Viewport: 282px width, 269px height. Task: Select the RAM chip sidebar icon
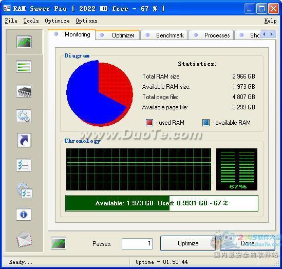(x=24, y=91)
